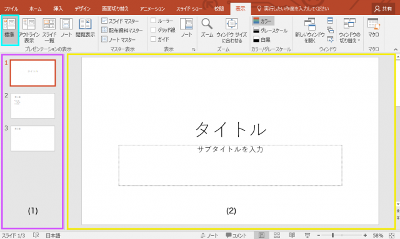Click zoom out minus button

(318, 235)
